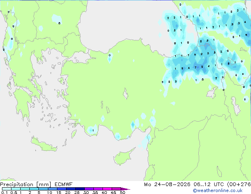Click the 45 to 50 mm legend swatch
Viewport: 251px width, 194px height.
click(116, 189)
